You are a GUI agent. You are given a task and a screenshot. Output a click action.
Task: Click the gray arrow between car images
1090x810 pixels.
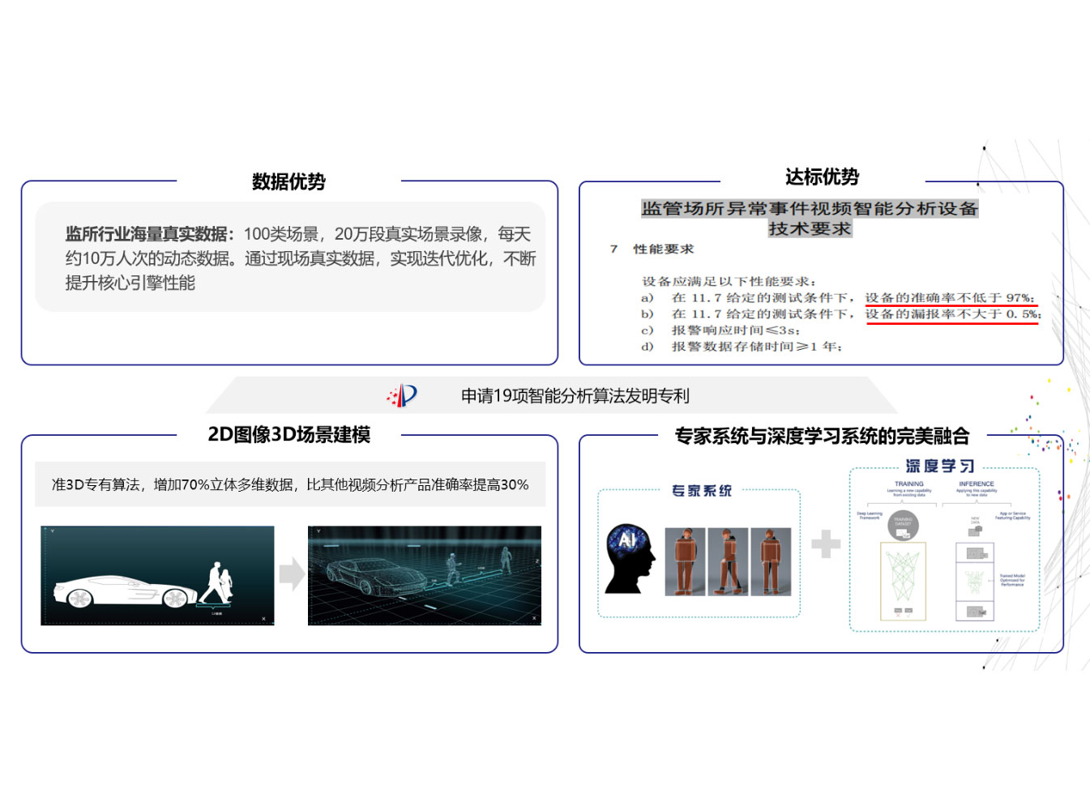[x=292, y=574]
